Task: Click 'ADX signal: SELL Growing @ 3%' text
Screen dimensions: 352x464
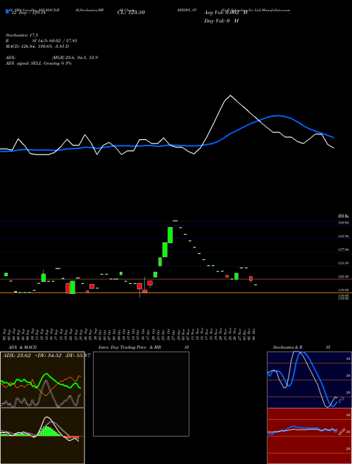Action: coord(38,63)
